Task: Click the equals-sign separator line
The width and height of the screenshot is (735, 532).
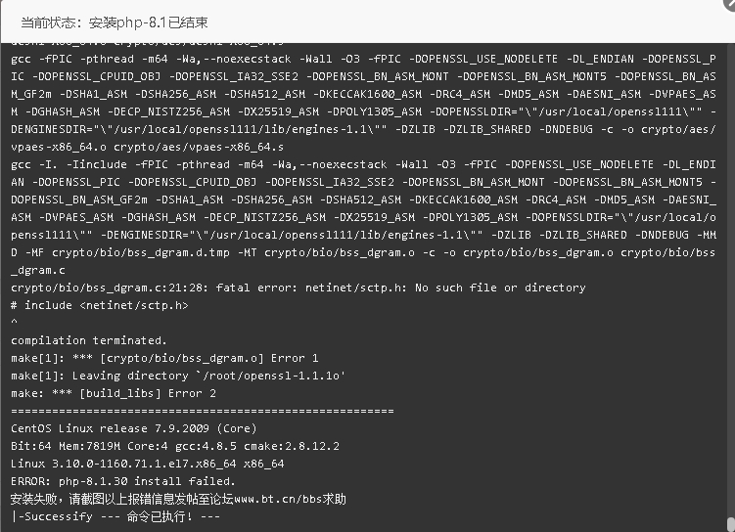Action: pyautogui.click(x=203, y=411)
